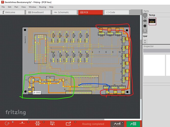Select the J4 power jack on PCB
The width and height of the screenshot is (170, 127).
tap(31, 90)
